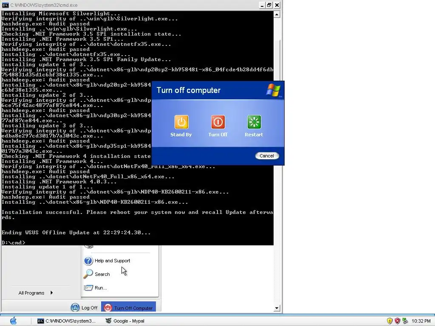This screenshot has height=326, width=435.
Task: Click the Restart label text
Action: coord(254,135)
